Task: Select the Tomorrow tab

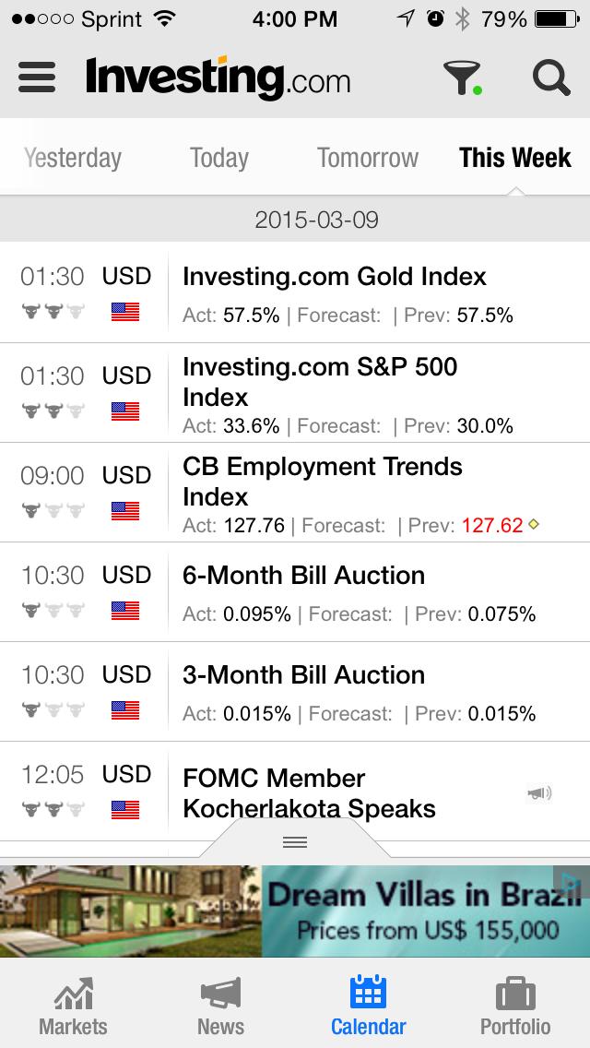Action: [368, 159]
